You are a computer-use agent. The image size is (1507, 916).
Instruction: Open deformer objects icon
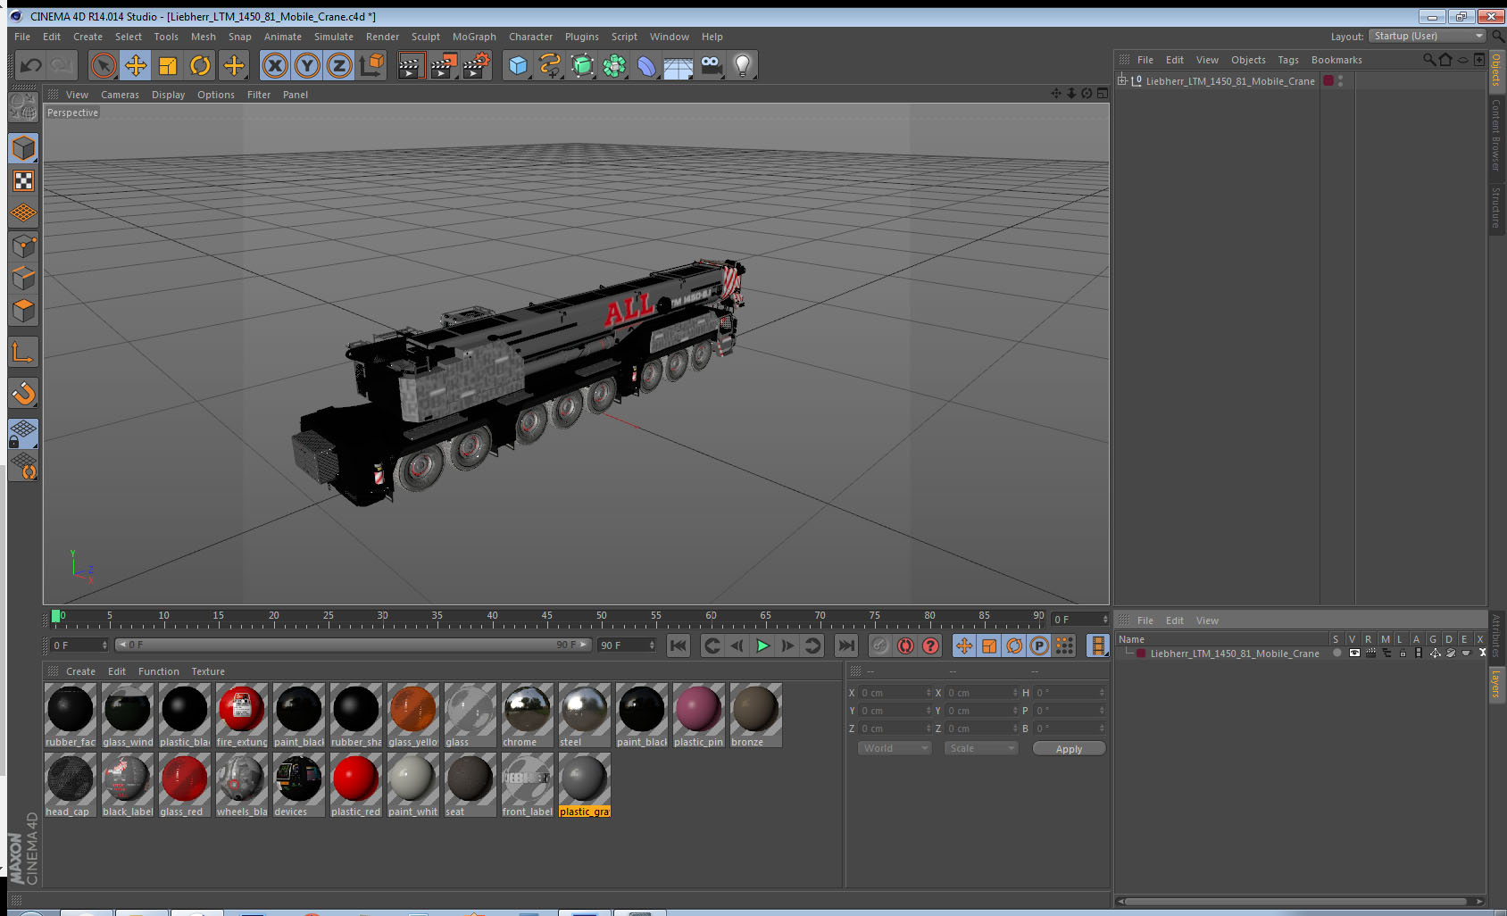(646, 65)
